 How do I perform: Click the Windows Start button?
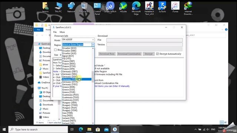tap(4, 129)
